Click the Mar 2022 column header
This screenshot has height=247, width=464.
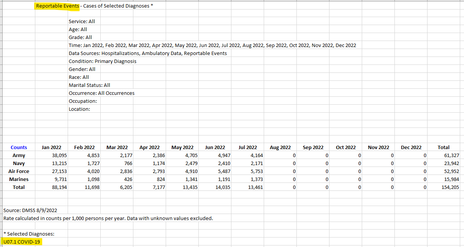pos(117,147)
